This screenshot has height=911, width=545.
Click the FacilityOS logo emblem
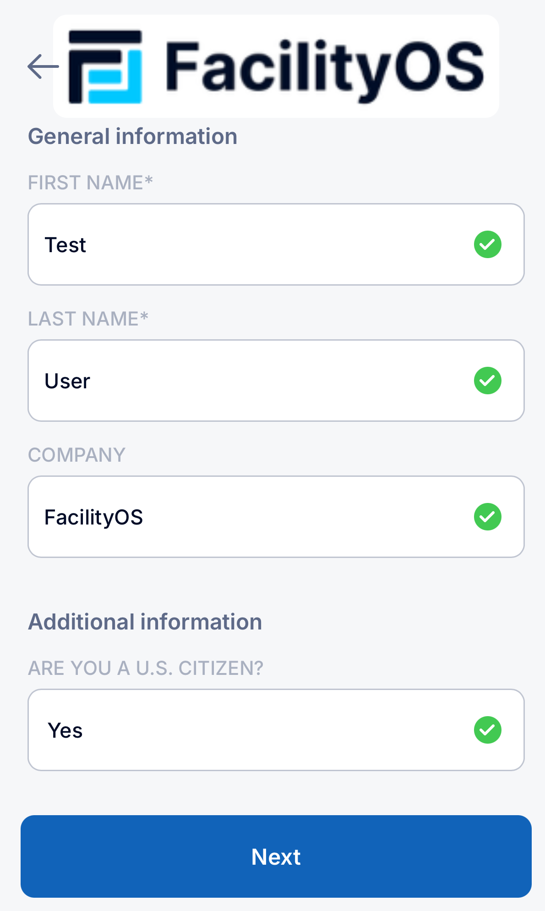(105, 67)
